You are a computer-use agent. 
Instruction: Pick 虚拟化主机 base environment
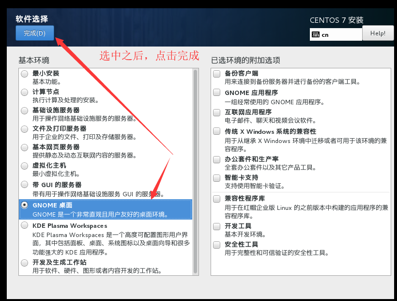point(24,166)
